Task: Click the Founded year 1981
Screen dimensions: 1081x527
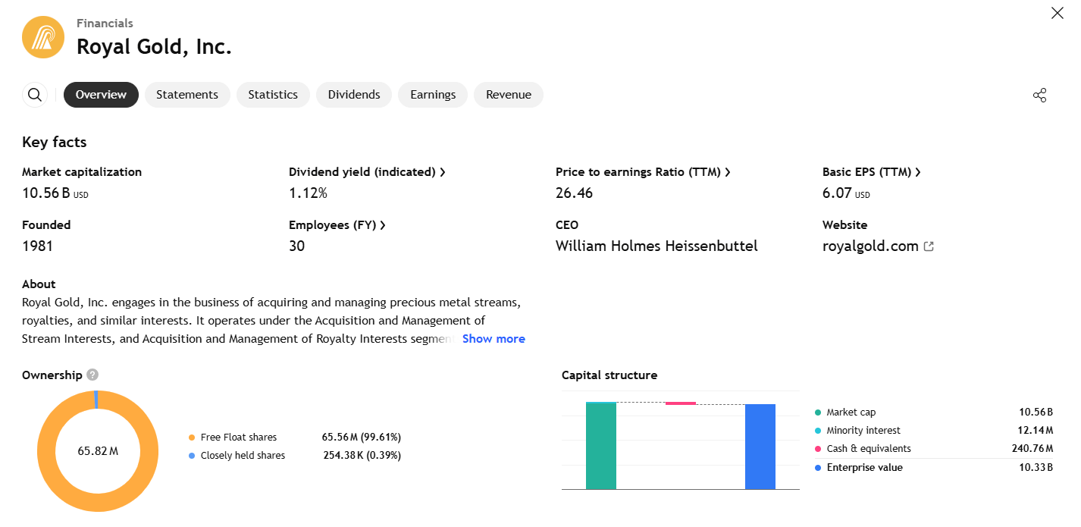Action: pyautogui.click(x=37, y=246)
